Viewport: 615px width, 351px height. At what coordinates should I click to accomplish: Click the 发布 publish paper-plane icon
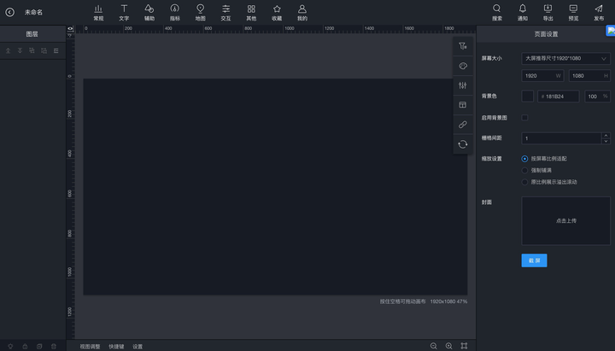click(x=599, y=13)
